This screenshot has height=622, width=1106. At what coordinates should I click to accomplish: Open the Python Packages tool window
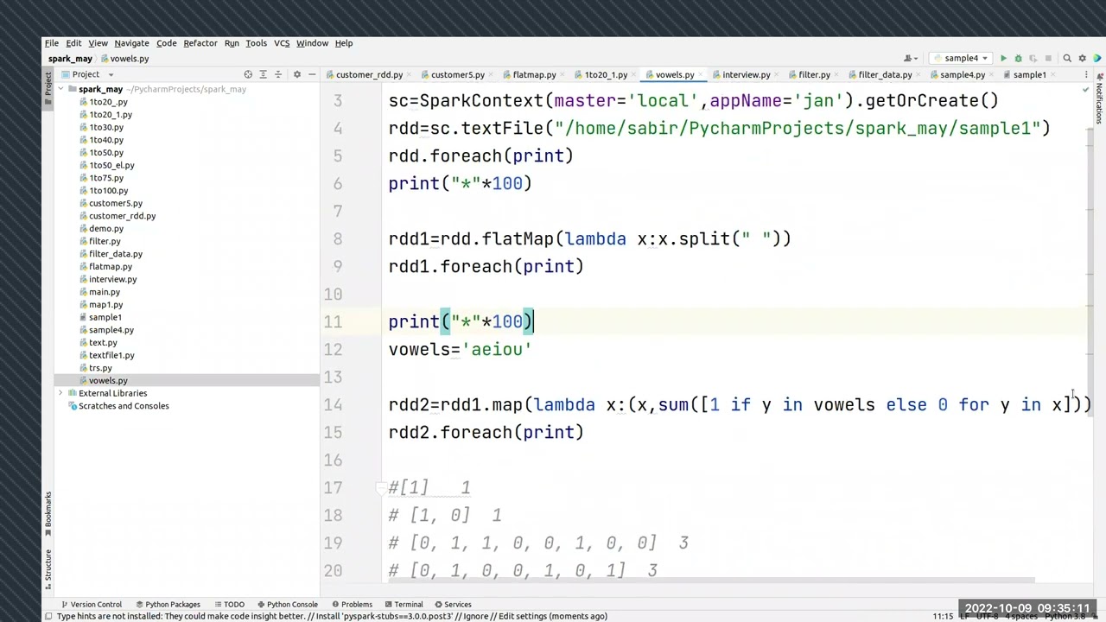coord(167,605)
